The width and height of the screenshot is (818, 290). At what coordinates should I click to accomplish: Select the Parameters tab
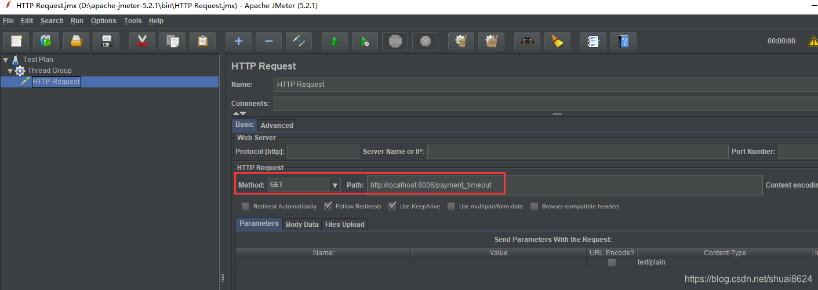[x=259, y=223]
